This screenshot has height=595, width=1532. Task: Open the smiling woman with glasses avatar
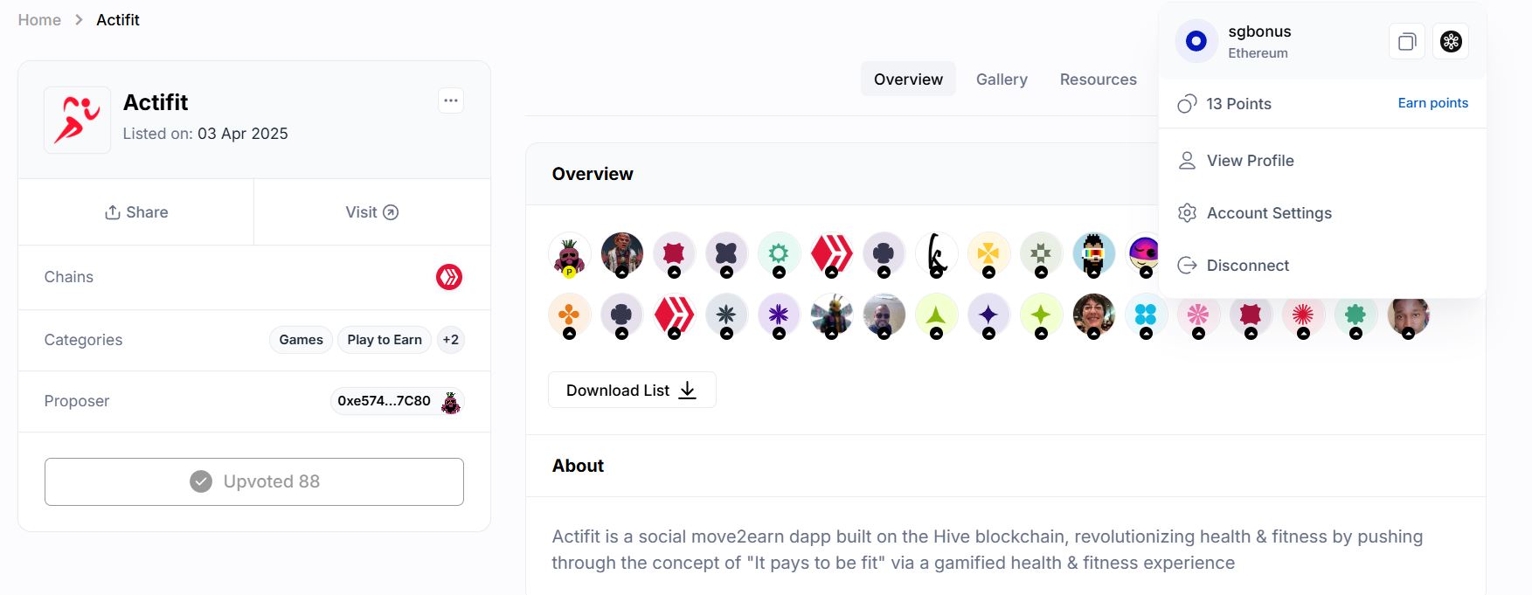click(1094, 316)
